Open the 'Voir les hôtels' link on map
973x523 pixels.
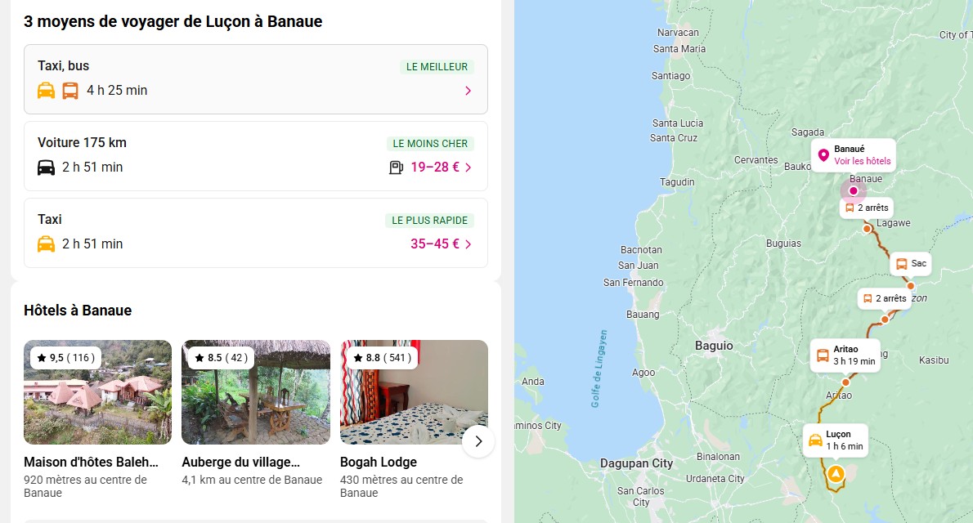click(x=862, y=161)
